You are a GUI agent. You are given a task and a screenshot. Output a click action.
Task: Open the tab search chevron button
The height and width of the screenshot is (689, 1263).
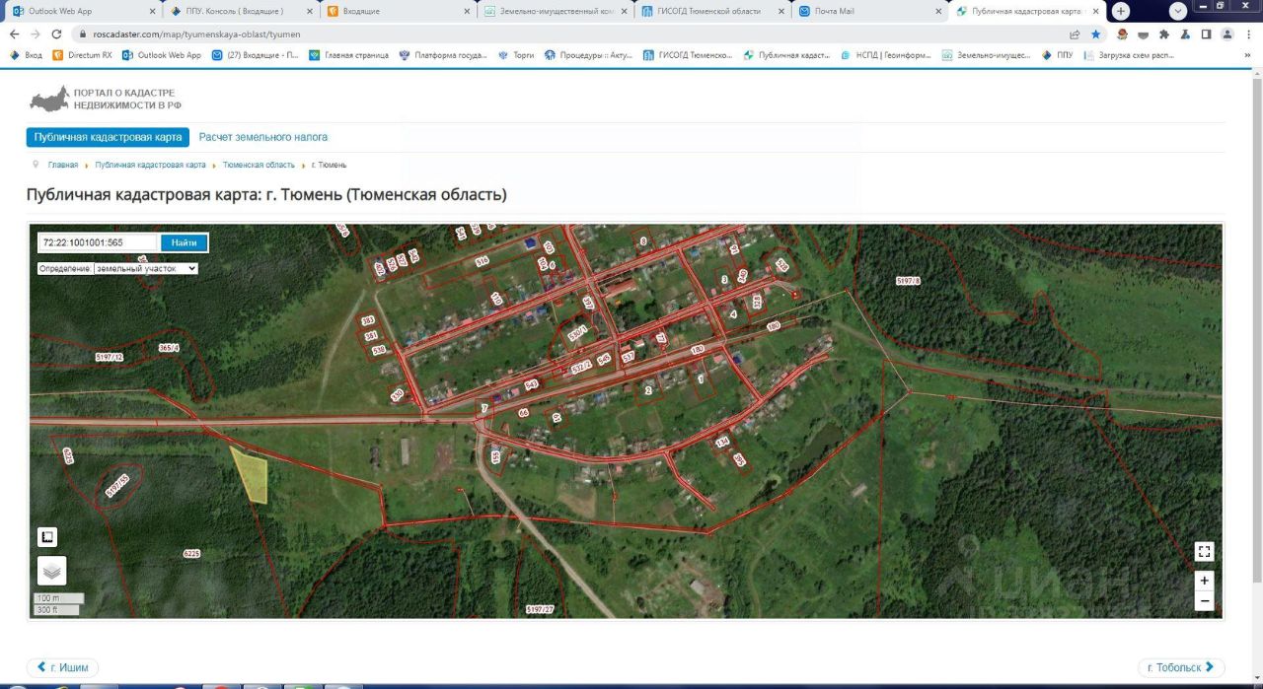tap(1178, 11)
